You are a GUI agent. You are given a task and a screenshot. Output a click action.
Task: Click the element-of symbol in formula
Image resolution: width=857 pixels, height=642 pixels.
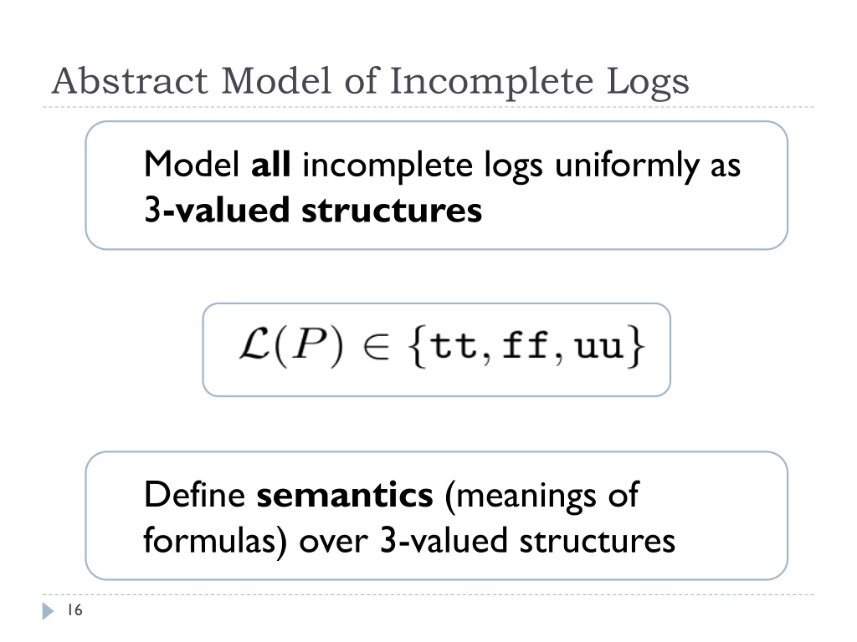376,347
